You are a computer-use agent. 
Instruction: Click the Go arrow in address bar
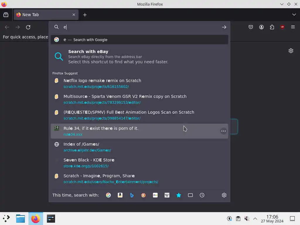[224, 27]
